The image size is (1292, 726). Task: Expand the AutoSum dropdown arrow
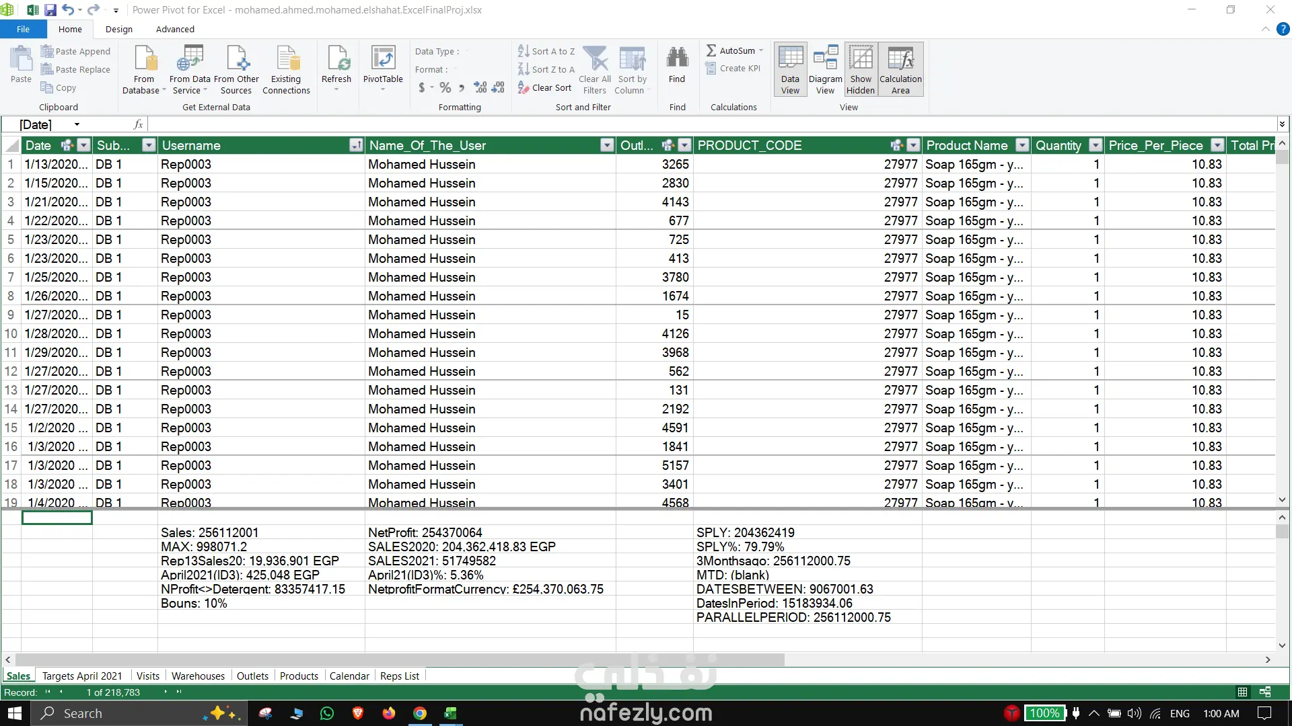761,51
